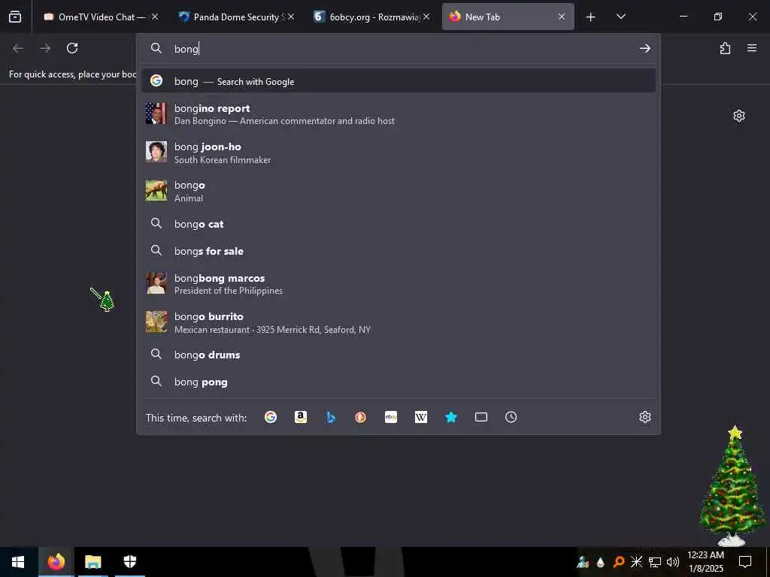The height and width of the screenshot is (577, 770).
Task: Choose the bongo Animal suggestion
Action: [x=399, y=191]
